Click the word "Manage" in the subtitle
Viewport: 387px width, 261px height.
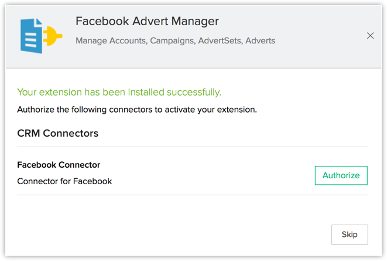click(x=91, y=41)
